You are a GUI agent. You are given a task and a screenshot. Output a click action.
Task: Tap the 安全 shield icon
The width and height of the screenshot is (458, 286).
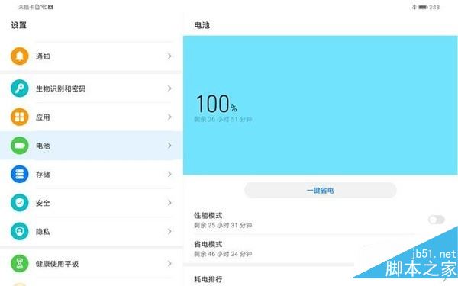20,203
